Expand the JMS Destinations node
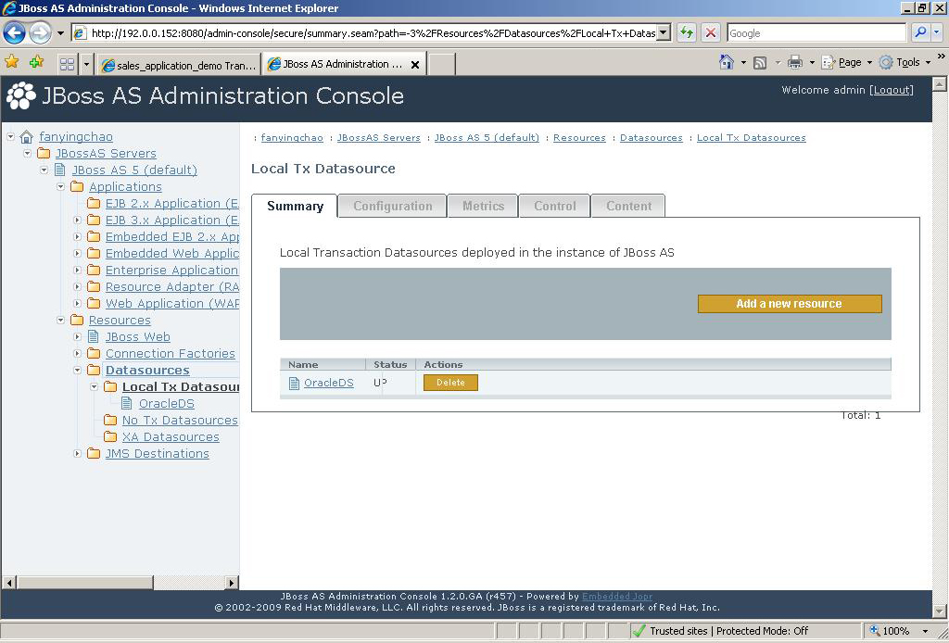 77,453
